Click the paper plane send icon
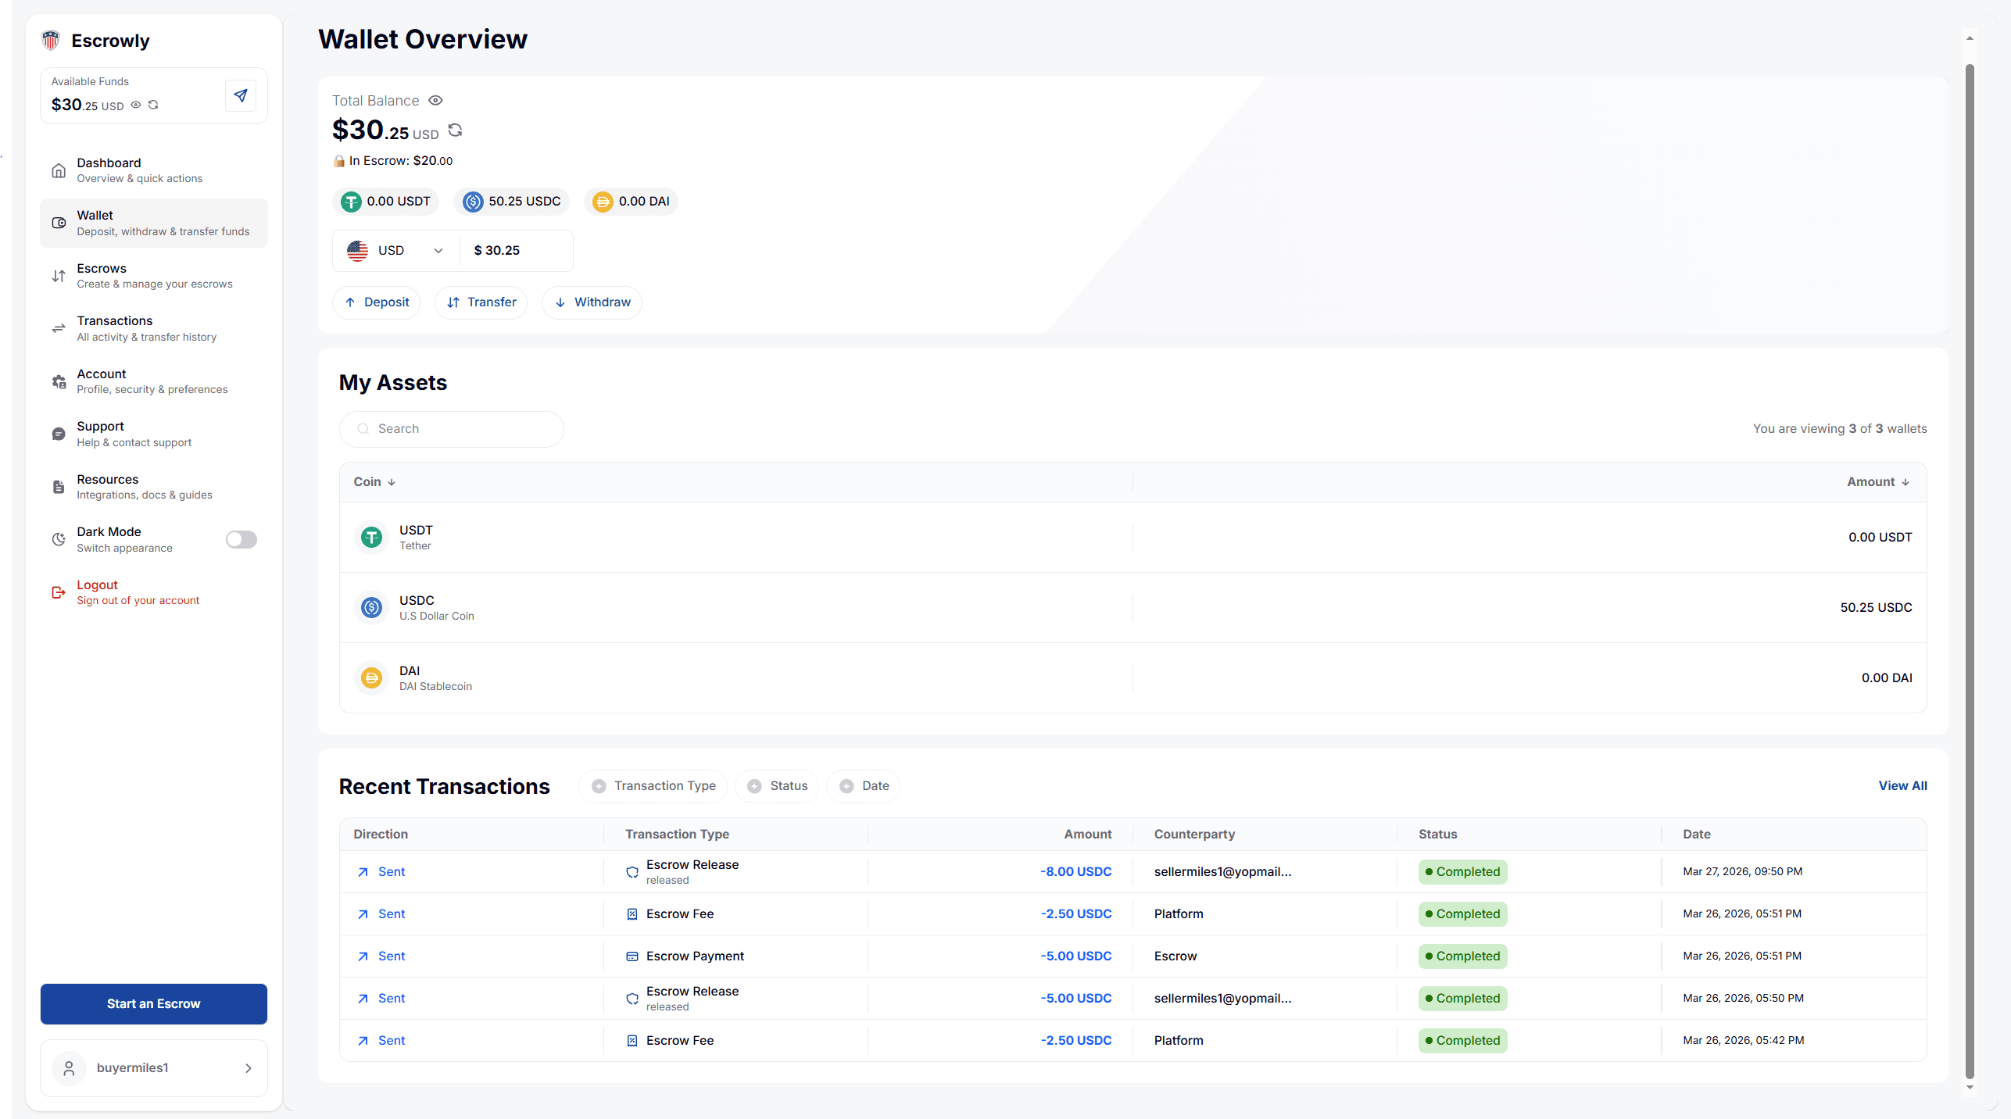Screen dimensions: 2011x1119 tap(241, 95)
